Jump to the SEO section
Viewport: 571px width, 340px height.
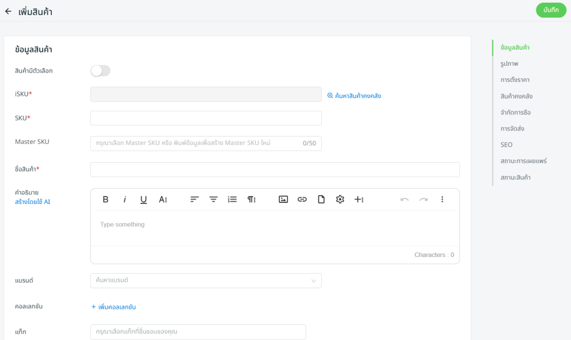[506, 145]
